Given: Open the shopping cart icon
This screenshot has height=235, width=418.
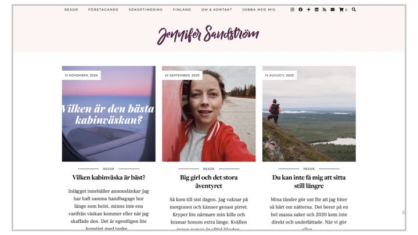Looking at the screenshot, I should tap(343, 10).
